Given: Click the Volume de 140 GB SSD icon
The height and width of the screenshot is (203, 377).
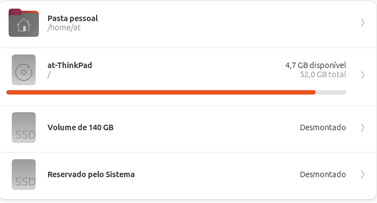Looking at the screenshot, I should (23, 127).
